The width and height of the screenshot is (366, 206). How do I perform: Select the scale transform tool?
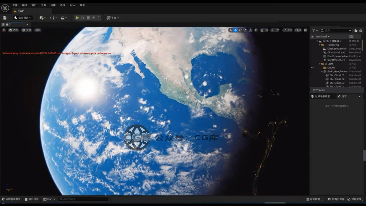[245, 30]
